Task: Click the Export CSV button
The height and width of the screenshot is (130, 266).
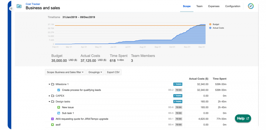Action: click(113, 72)
